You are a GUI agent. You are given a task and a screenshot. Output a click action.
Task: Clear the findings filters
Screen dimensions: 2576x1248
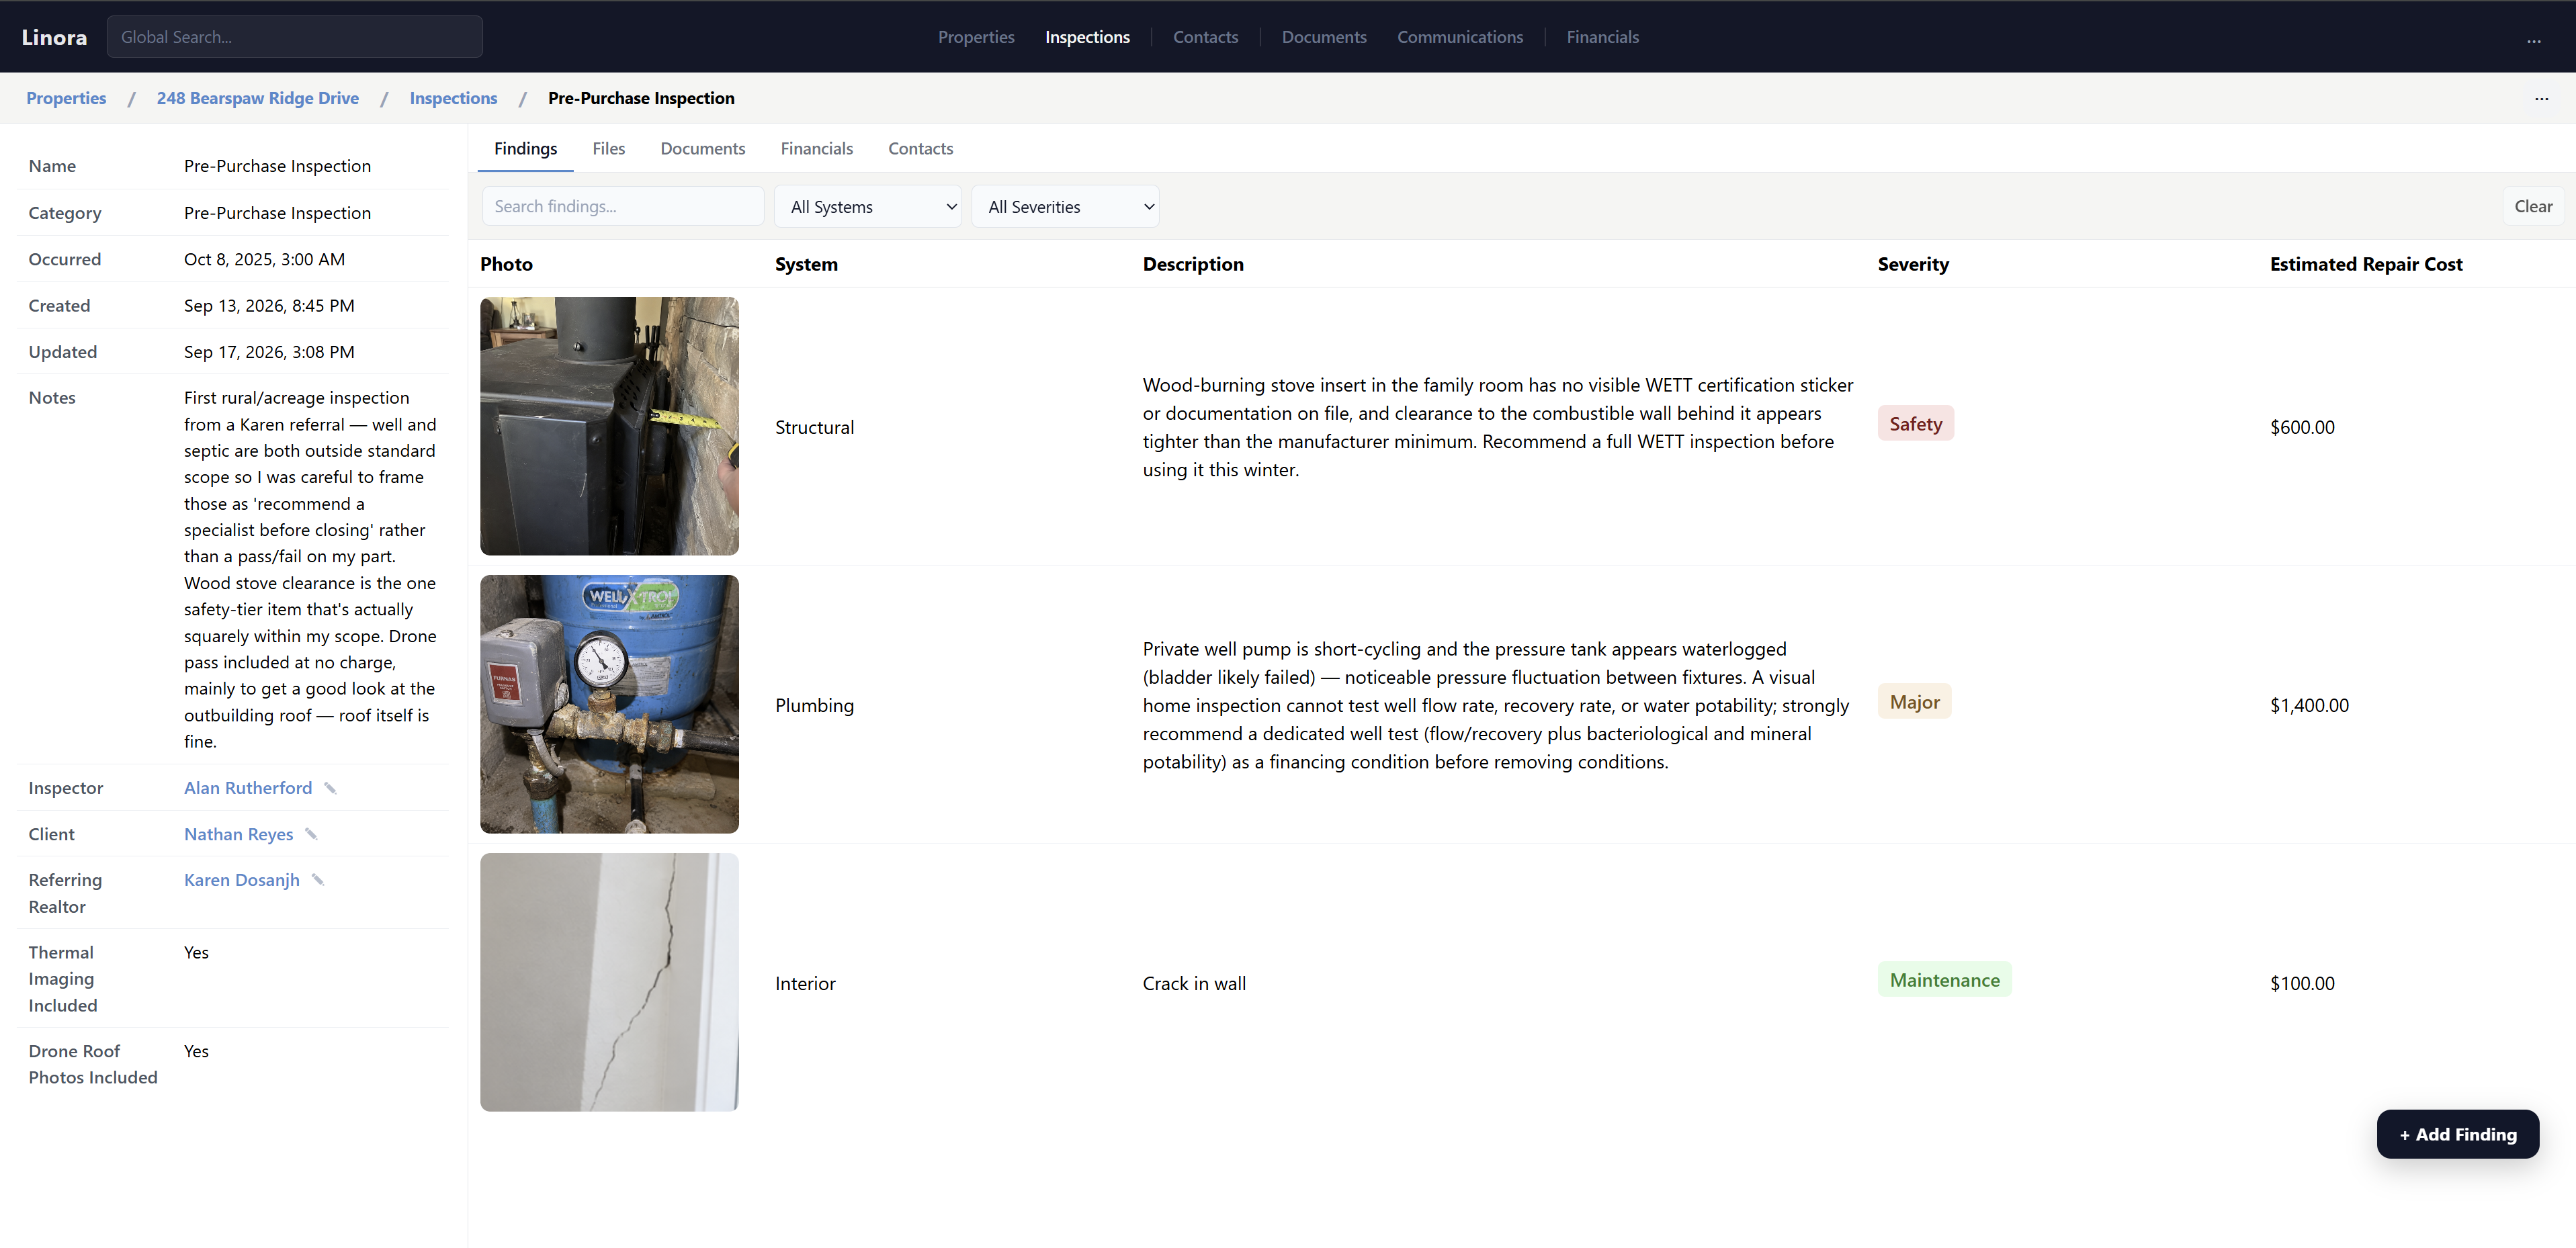tap(2532, 207)
